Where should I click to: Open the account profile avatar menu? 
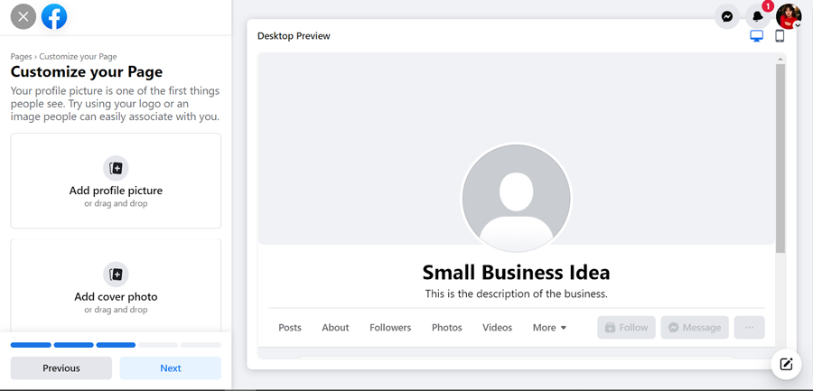(789, 16)
